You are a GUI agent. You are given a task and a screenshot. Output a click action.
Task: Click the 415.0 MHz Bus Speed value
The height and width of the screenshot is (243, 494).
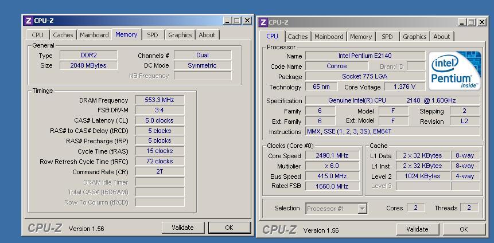coord(332,176)
